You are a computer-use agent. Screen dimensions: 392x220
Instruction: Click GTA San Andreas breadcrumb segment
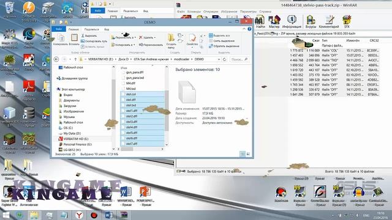click(x=151, y=59)
